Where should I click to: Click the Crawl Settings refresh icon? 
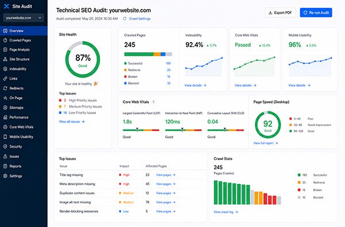point(125,19)
